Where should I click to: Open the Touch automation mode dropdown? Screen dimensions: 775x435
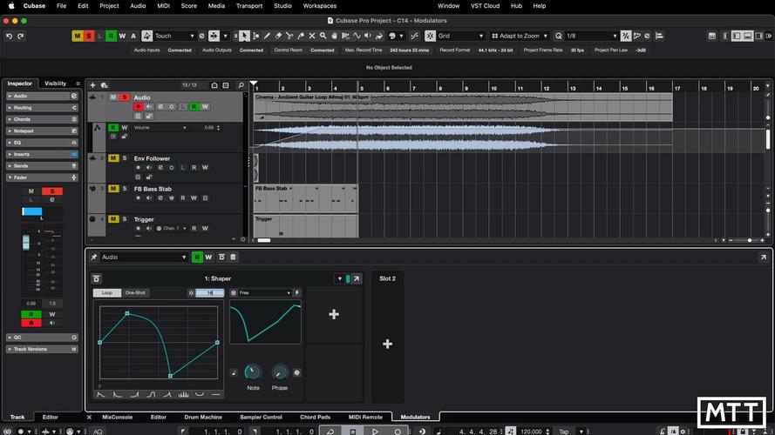(174, 36)
